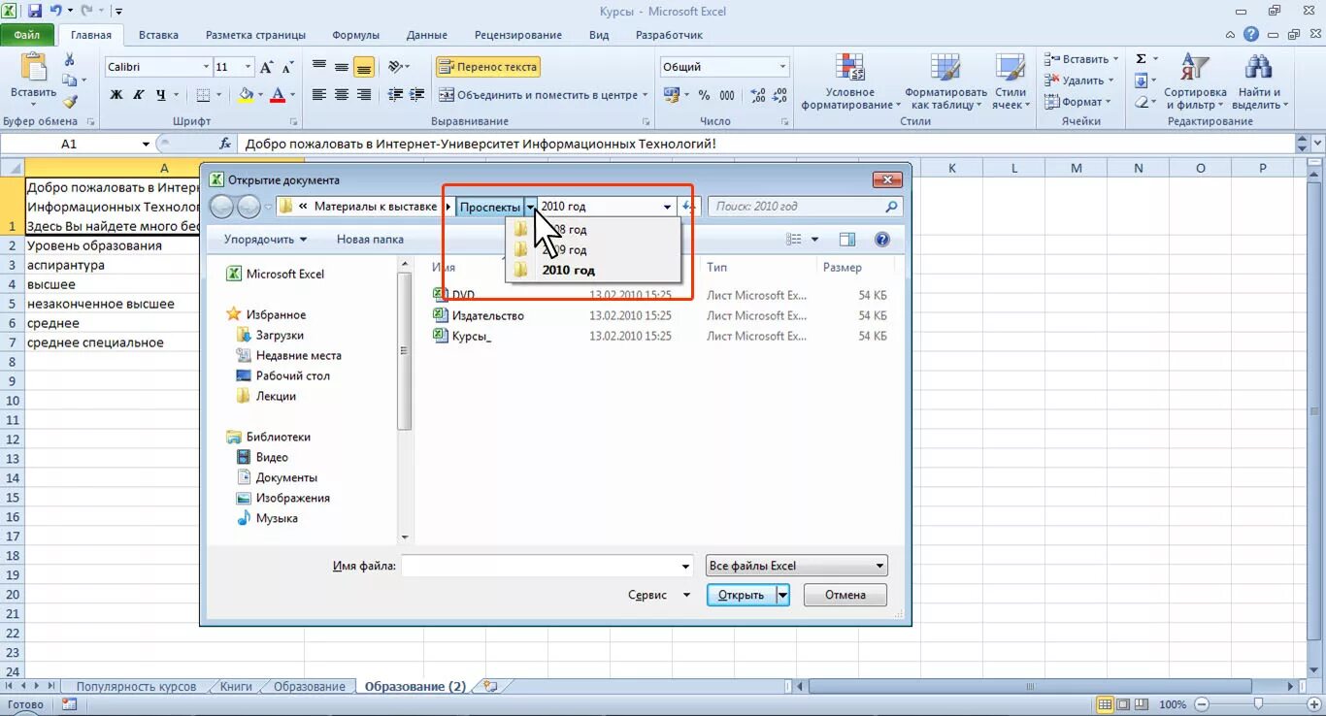Click the Copy icon in clipboard group
1326x716 pixels.
pyautogui.click(x=70, y=81)
